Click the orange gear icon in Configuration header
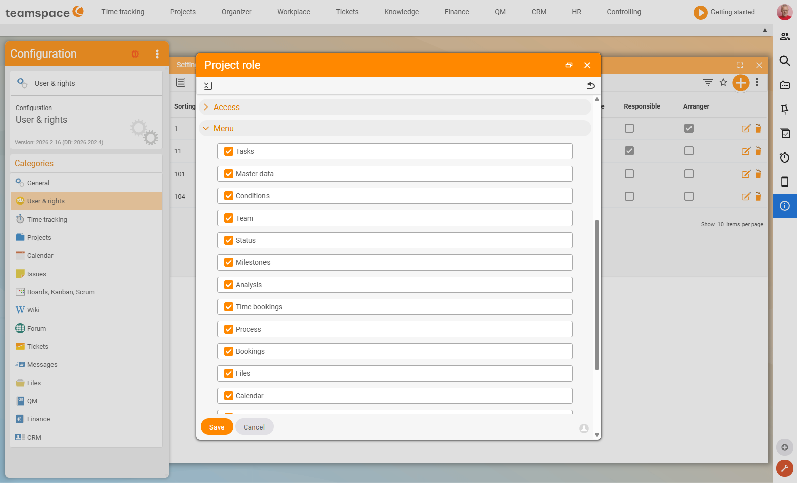 [135, 54]
